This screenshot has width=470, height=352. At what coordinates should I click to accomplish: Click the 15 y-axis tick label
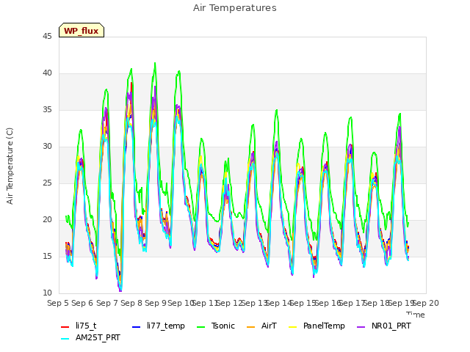(47, 257)
